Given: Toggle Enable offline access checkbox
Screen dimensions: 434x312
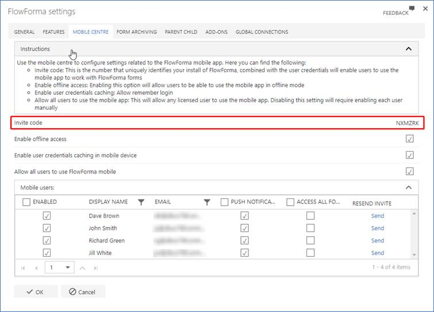Looking at the screenshot, I should [x=410, y=138].
